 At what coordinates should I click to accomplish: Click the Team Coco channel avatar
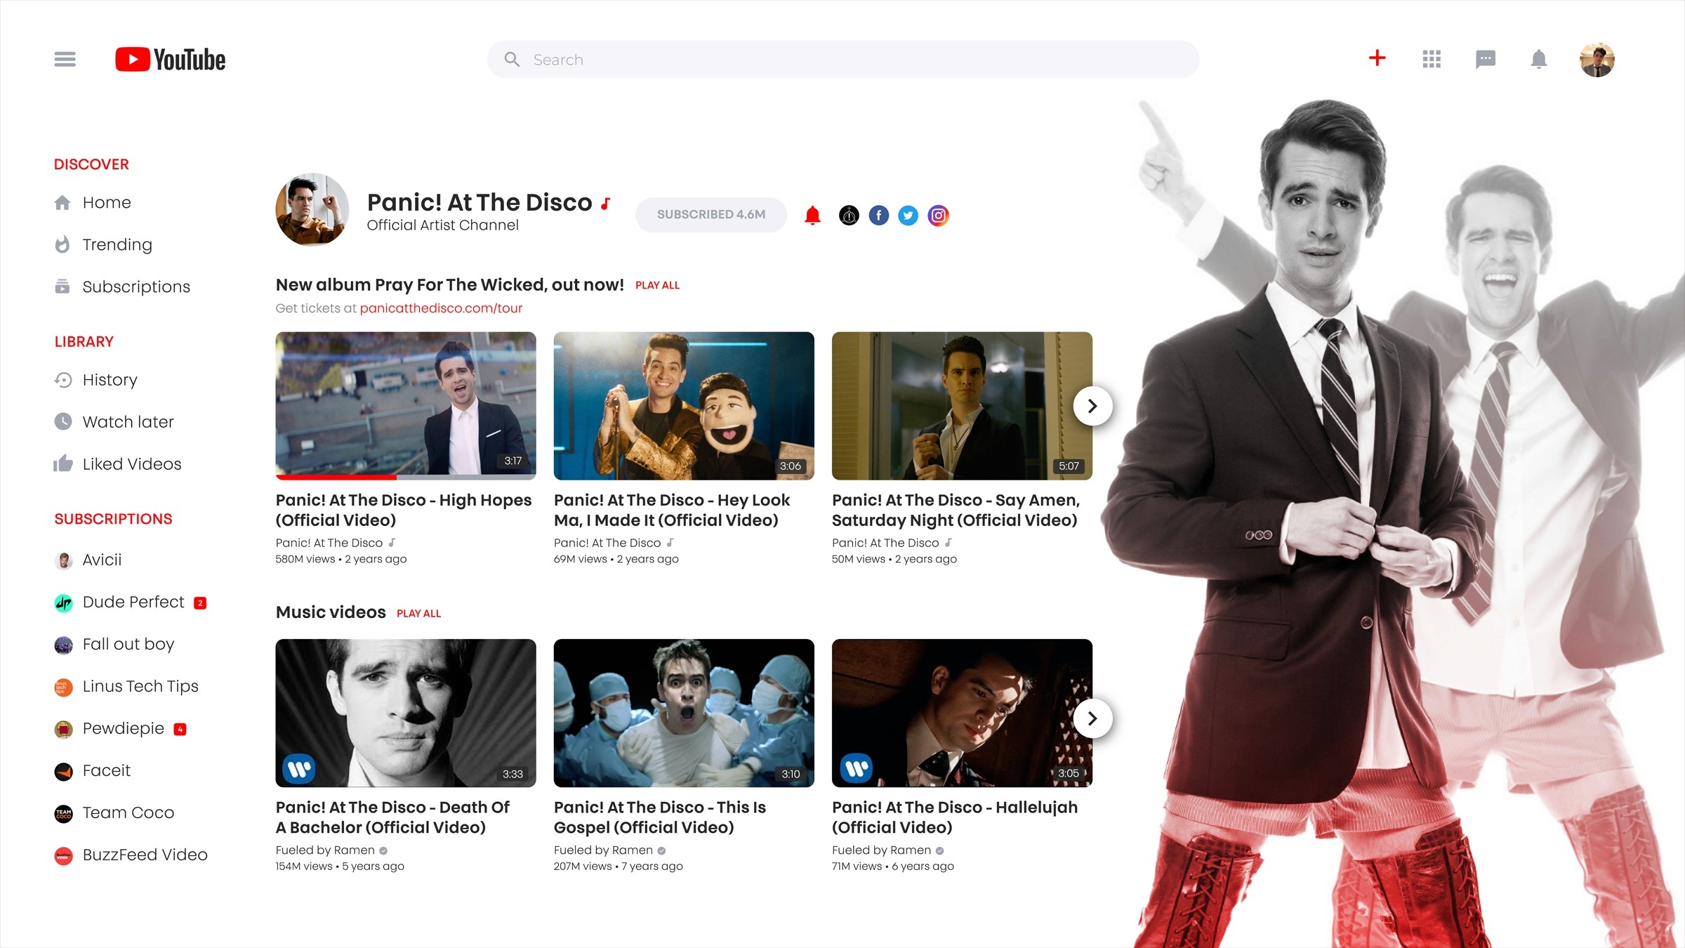click(64, 813)
